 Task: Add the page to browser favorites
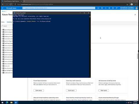(127, 4)
